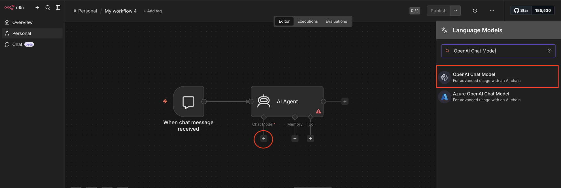Screen dimensions: 561x188
Task: Open the three-dots more options menu
Action: coord(492,11)
